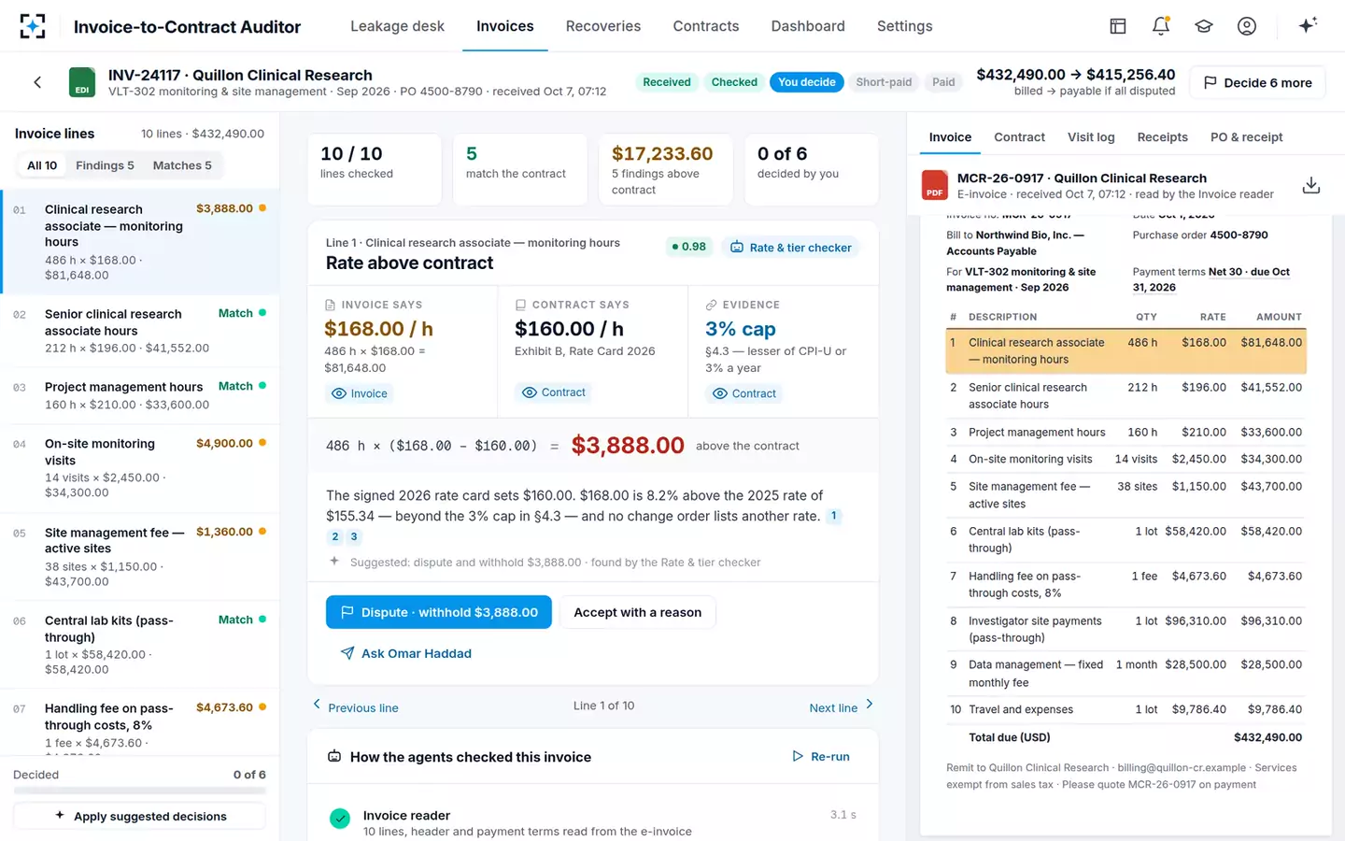Viewport: 1345px width, 841px height.
Task: Open the table layout icon in header
Action: point(1118,26)
